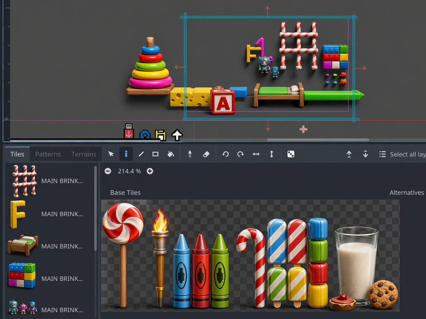The width and height of the screenshot is (426, 319).
Task: Click the tile sources list scrollbar
Action: coord(95,209)
